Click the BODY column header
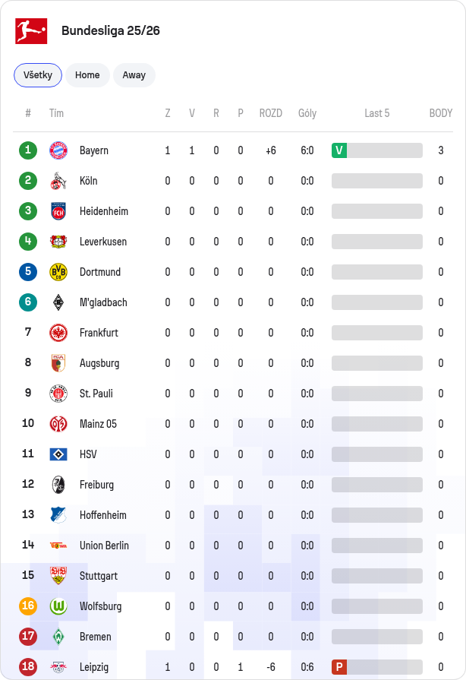The image size is (466, 680). [x=441, y=113]
